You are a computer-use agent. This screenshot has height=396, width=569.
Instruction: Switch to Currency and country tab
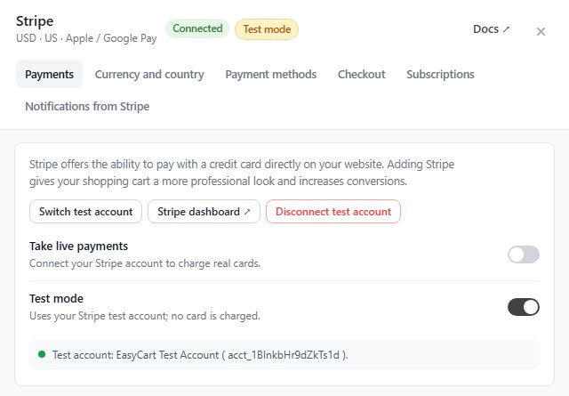point(149,74)
